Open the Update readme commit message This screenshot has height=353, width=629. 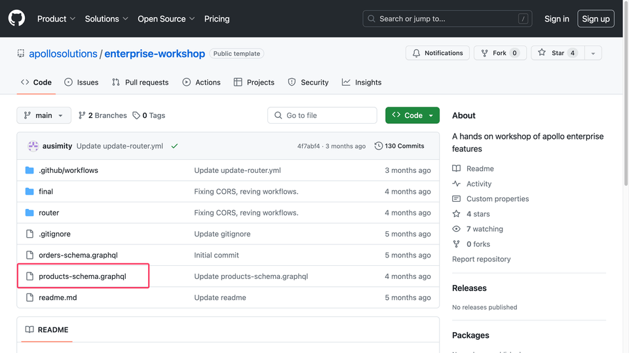tap(220, 297)
